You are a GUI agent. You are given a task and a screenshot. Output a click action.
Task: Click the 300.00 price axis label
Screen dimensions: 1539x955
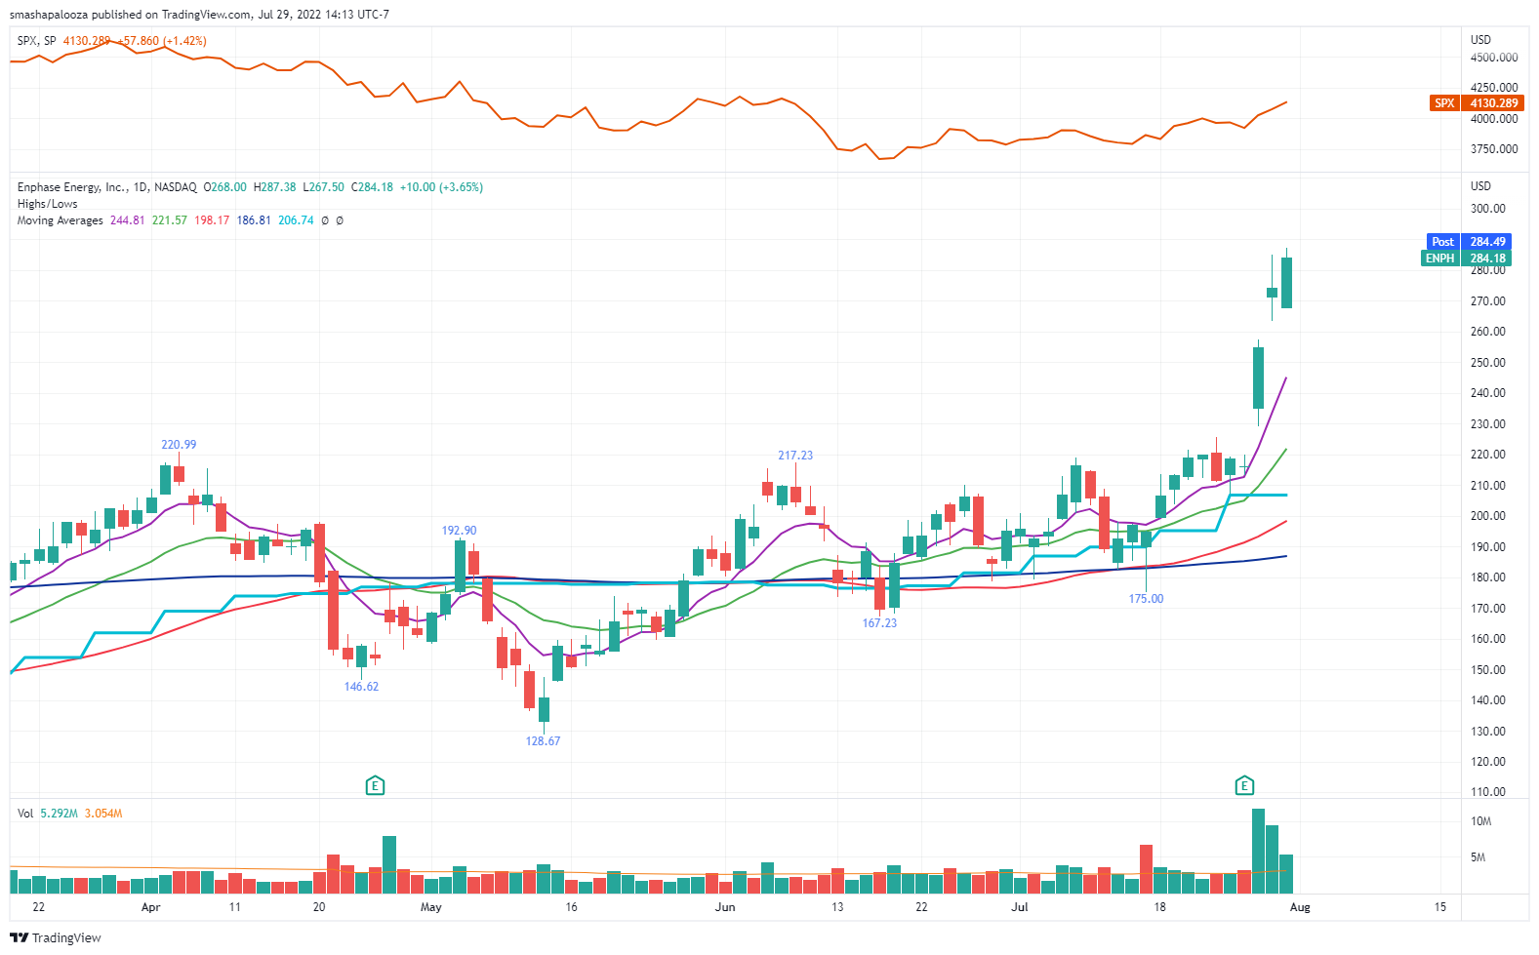coord(1488,209)
